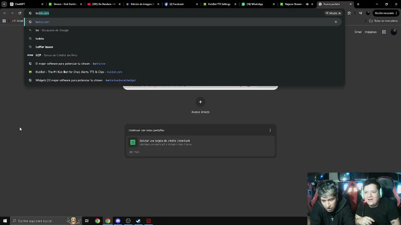
Task: Open the Imágenes link
Action: click(x=371, y=32)
